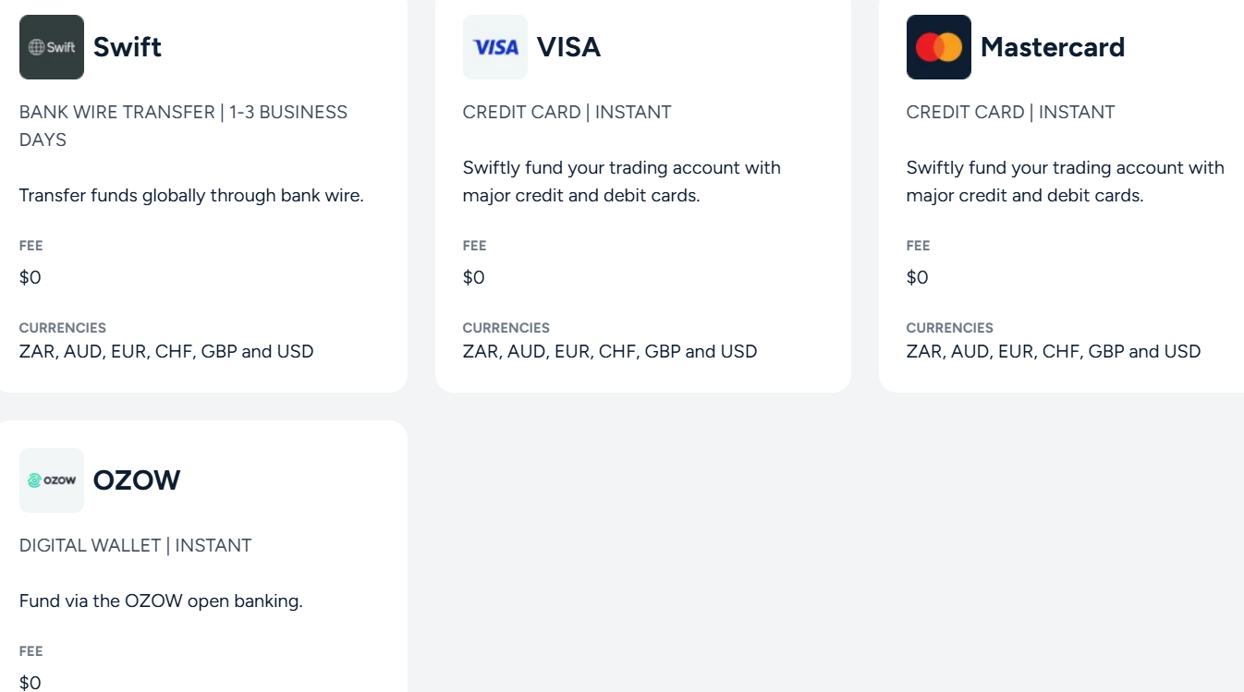The height and width of the screenshot is (692, 1244).
Task: Click the currencies list on Swift card
Action: [x=166, y=351]
